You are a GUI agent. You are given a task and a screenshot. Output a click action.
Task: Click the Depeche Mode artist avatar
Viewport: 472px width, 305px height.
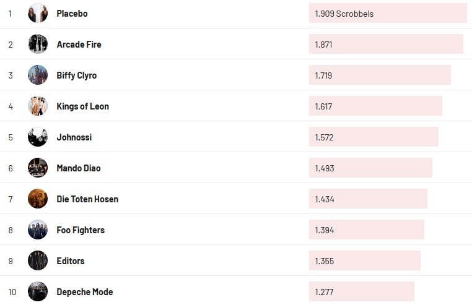(38, 291)
